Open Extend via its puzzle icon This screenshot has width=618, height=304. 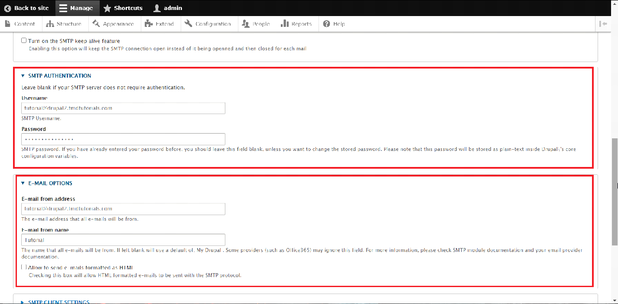point(149,24)
